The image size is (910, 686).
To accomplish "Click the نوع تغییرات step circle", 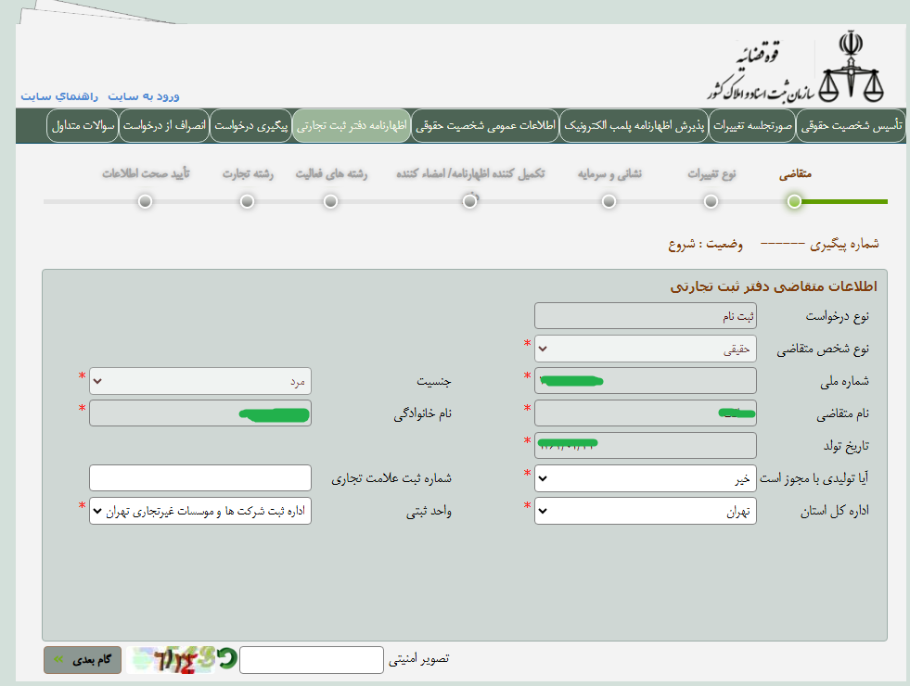I will pos(711,201).
